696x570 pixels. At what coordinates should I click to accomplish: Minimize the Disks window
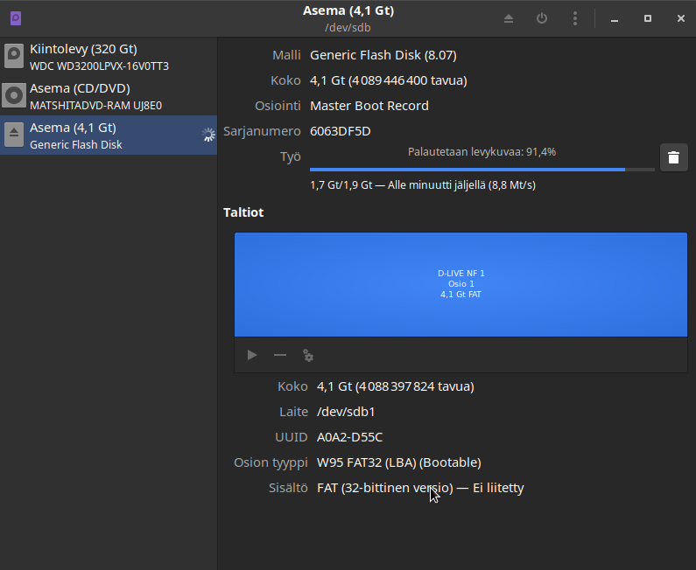615,18
